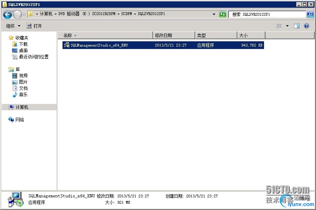
Task: Click the magnifier search icon
Action: (x=310, y=14)
